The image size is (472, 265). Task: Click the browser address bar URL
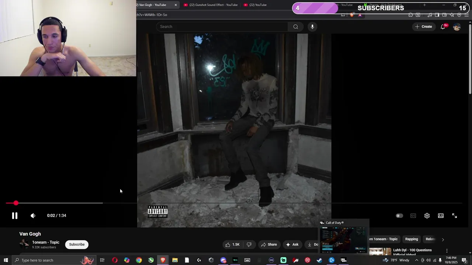pos(152,15)
